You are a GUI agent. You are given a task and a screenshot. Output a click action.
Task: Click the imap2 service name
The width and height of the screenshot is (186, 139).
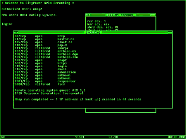click(x=62, y=60)
